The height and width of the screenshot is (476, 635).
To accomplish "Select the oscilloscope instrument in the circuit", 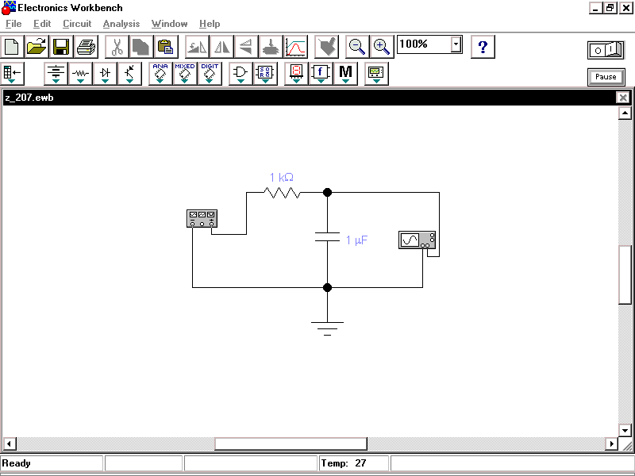I will [417, 240].
